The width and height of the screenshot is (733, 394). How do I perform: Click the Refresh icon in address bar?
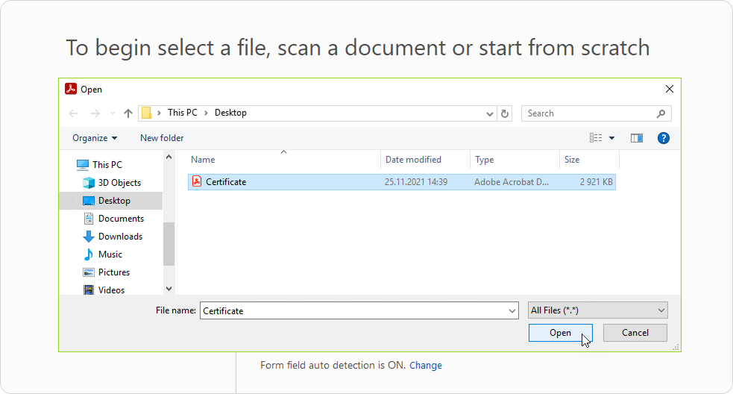tap(506, 113)
